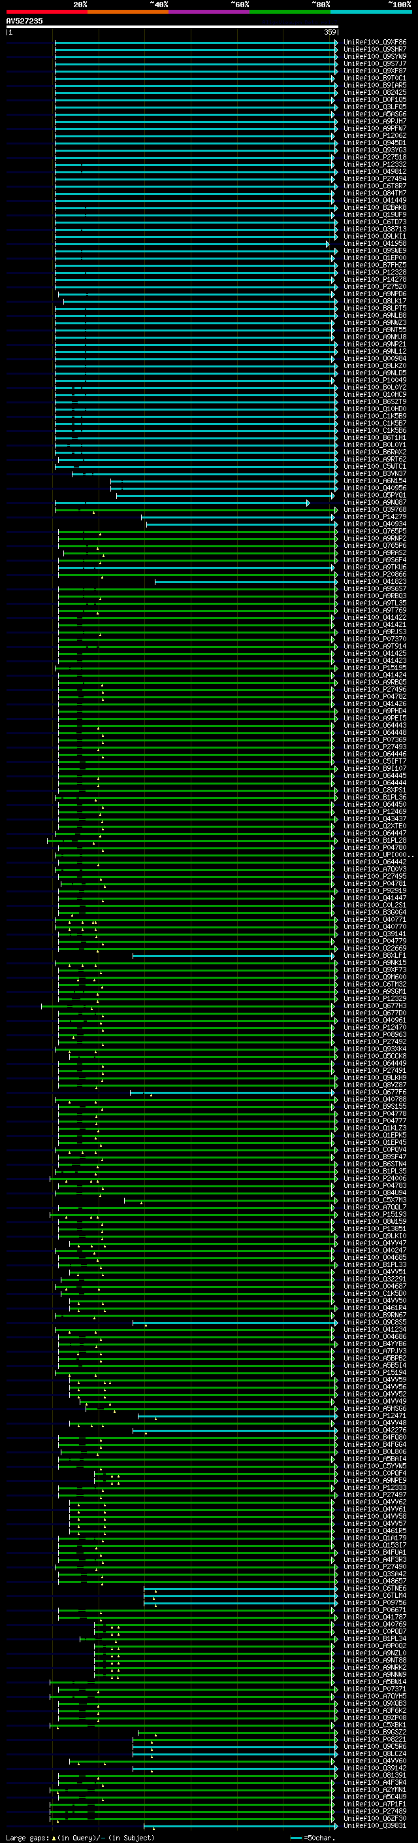This screenshot has width=418, height=1843.
Task: Click the UniRef100_P14279 text
Action: 374,517
